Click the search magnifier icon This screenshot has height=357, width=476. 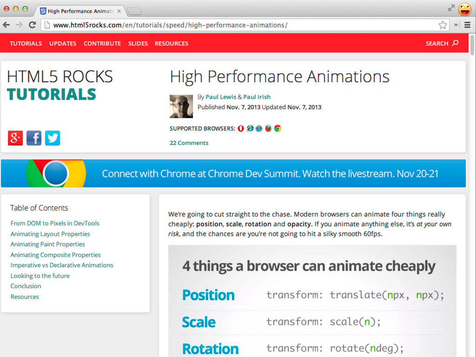coord(455,43)
